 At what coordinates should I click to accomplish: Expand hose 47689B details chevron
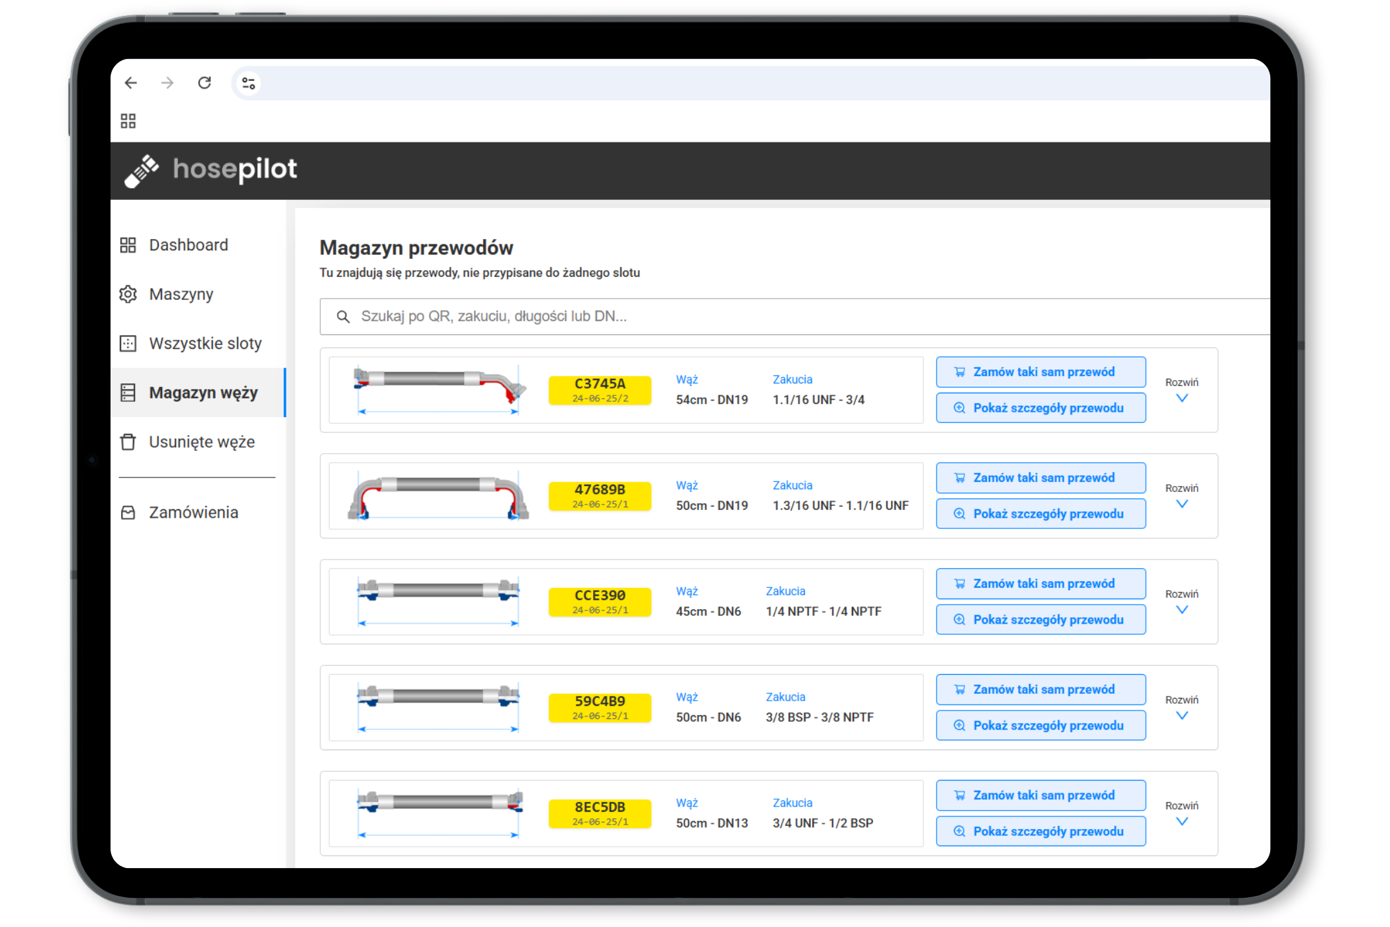pyautogui.click(x=1181, y=504)
